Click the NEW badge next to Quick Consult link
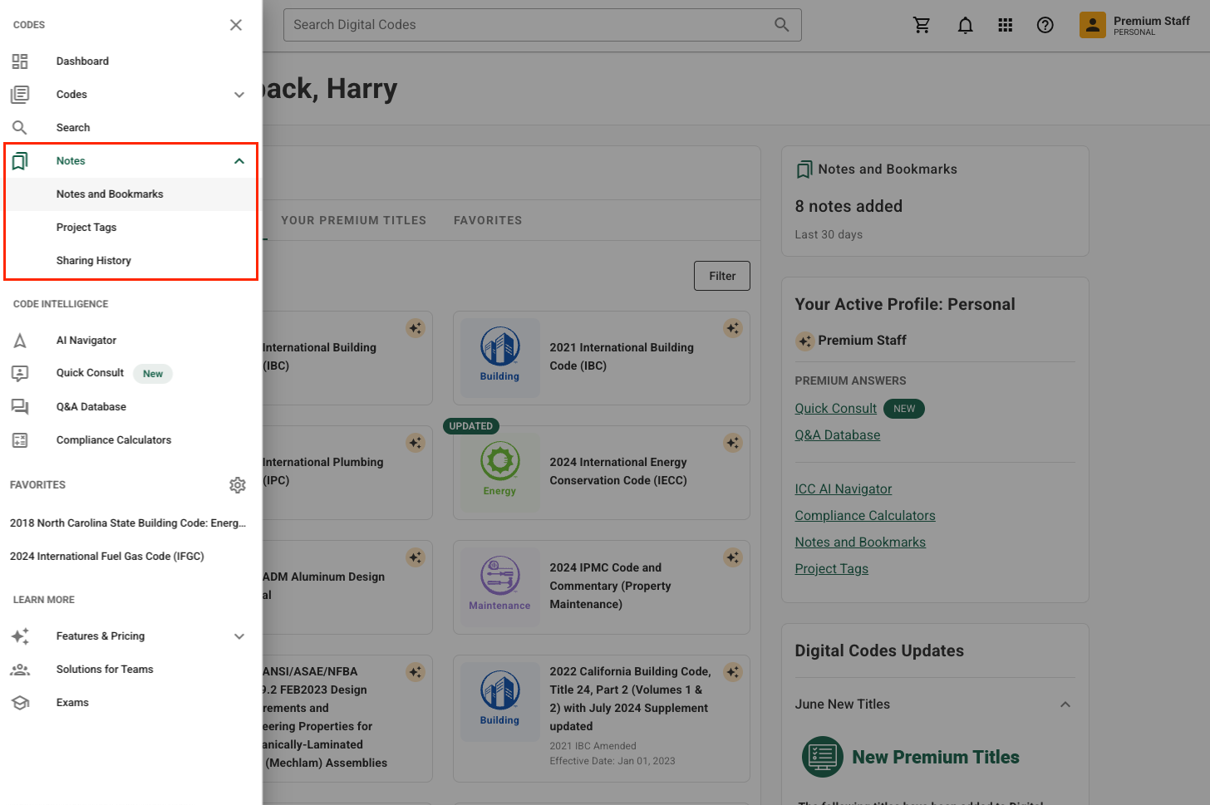The width and height of the screenshot is (1210, 805). [904, 409]
